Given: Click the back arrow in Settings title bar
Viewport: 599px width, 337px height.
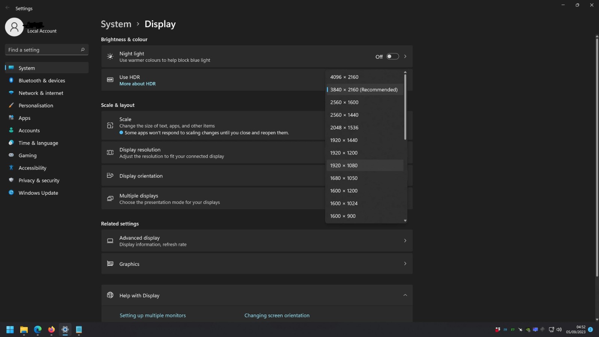Looking at the screenshot, I should tap(7, 8).
